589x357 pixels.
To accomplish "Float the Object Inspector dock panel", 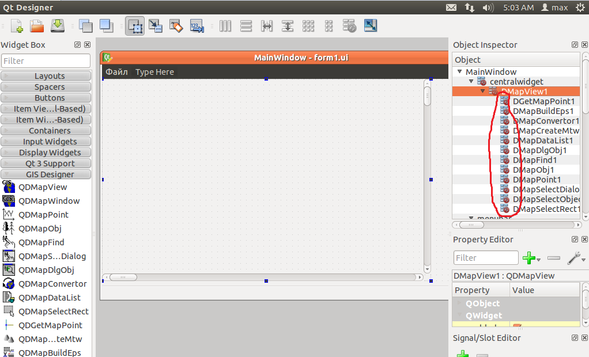I will point(575,45).
